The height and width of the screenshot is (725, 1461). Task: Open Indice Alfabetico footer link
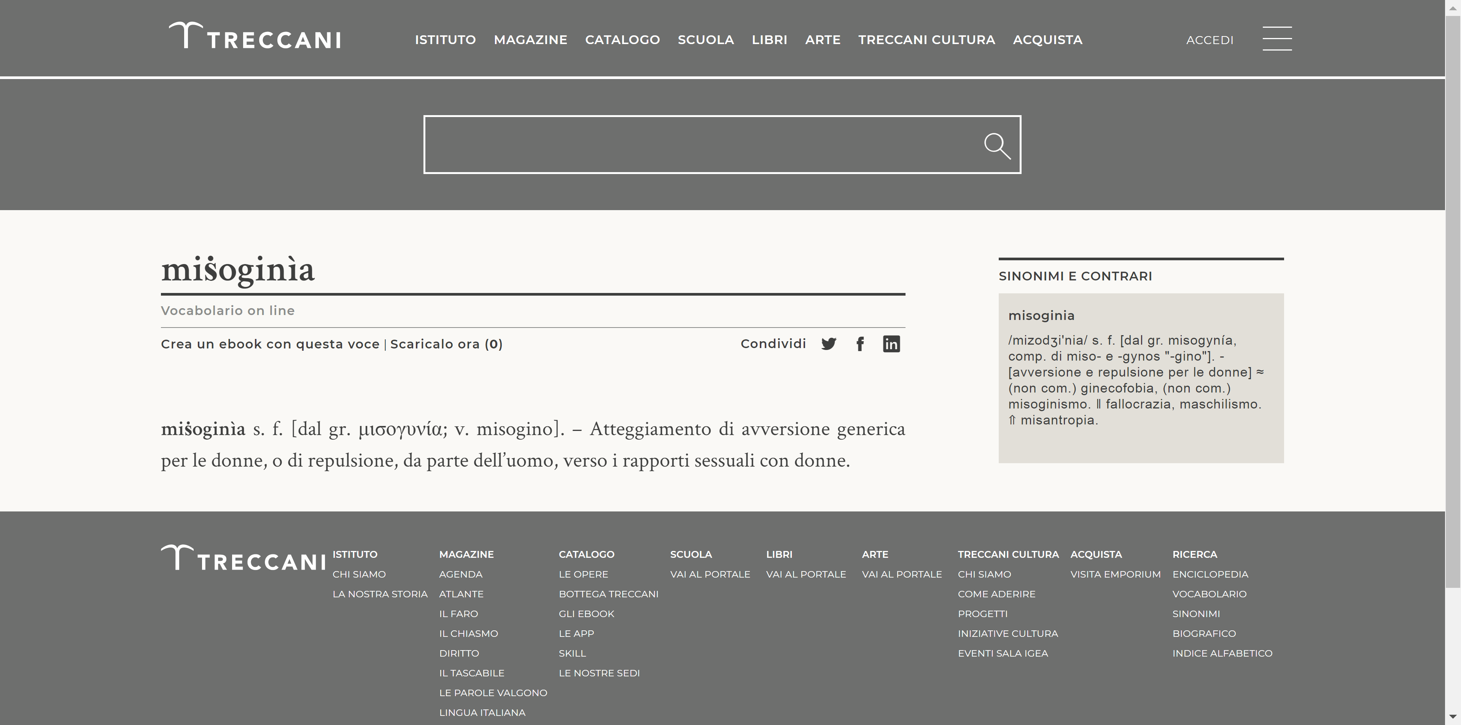(1222, 654)
